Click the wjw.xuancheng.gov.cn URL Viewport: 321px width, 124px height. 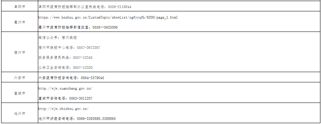pos(65,88)
